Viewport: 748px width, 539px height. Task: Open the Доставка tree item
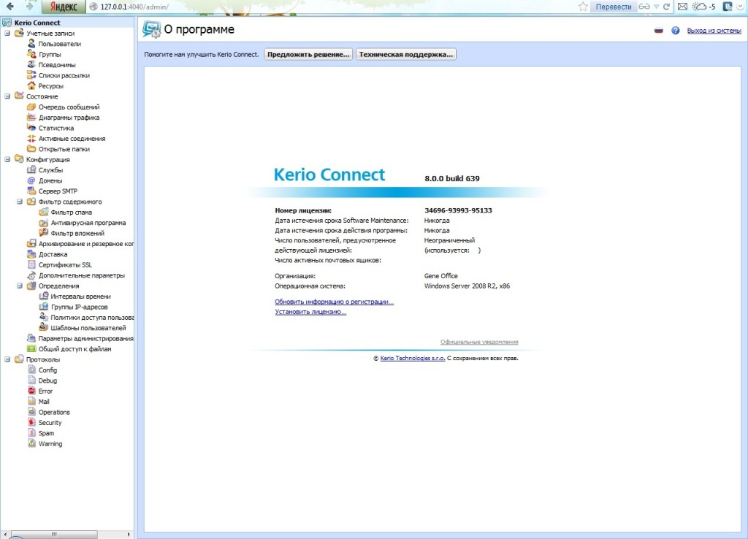click(53, 254)
